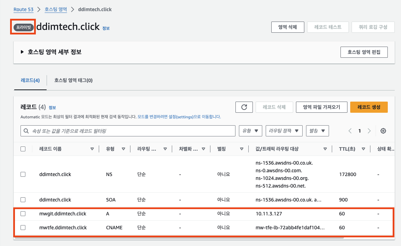Click the 172800 TTL value
This screenshot has width=401, height=246.
(x=347, y=174)
